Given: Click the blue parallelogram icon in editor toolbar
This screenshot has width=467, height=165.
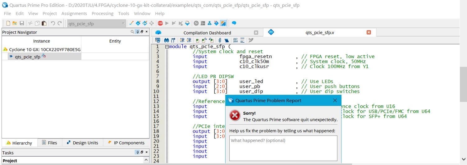Looking at the screenshot, I should (227, 40).
